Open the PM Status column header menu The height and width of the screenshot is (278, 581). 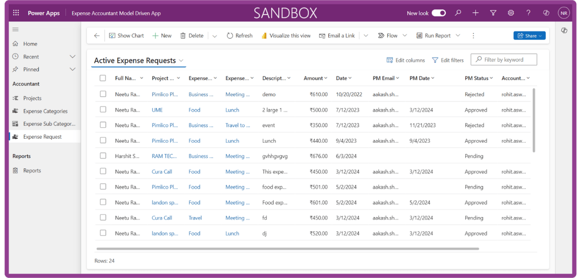(x=479, y=78)
